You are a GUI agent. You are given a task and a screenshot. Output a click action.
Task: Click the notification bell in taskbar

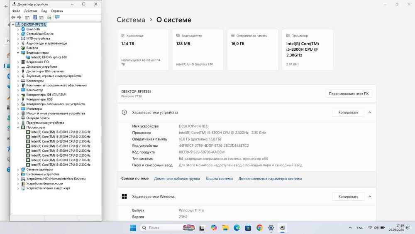(408, 228)
